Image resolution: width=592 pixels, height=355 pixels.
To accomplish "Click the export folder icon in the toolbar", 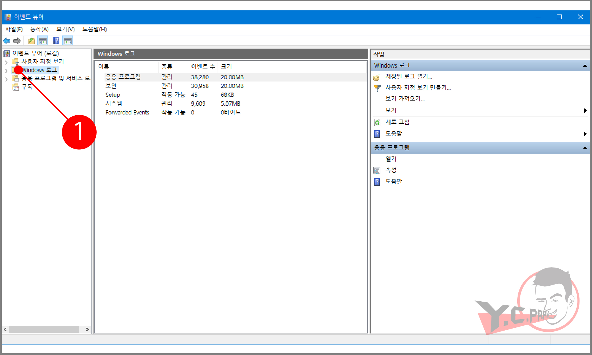I will [31, 41].
